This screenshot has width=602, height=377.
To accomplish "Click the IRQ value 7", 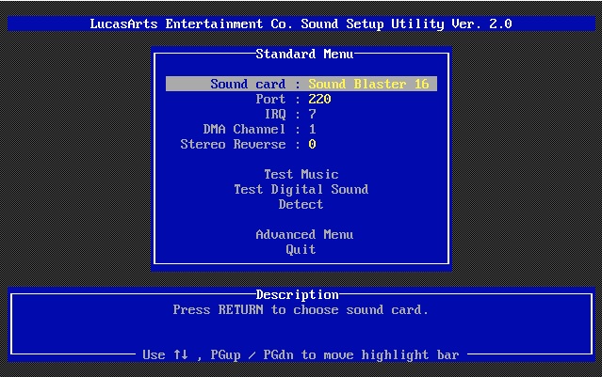I will point(312,114).
